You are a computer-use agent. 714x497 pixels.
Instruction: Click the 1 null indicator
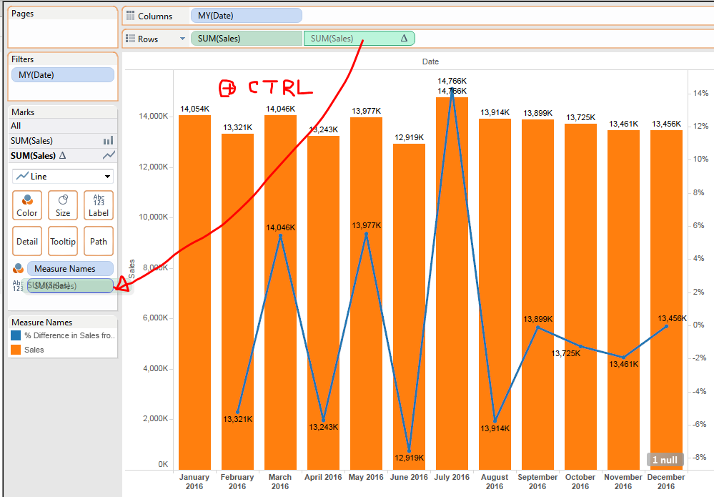pos(665,460)
